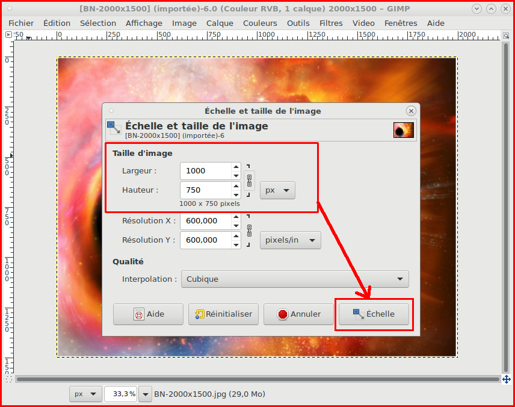Click the navigation cross icon bottom right

click(506, 379)
